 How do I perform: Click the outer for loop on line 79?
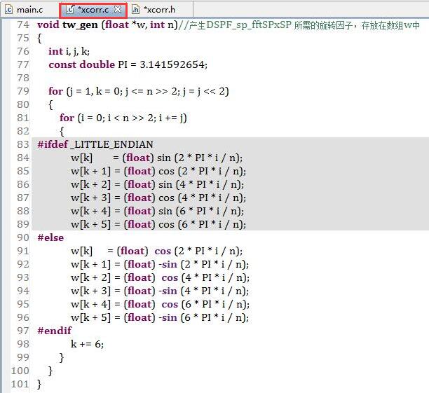click(139, 91)
